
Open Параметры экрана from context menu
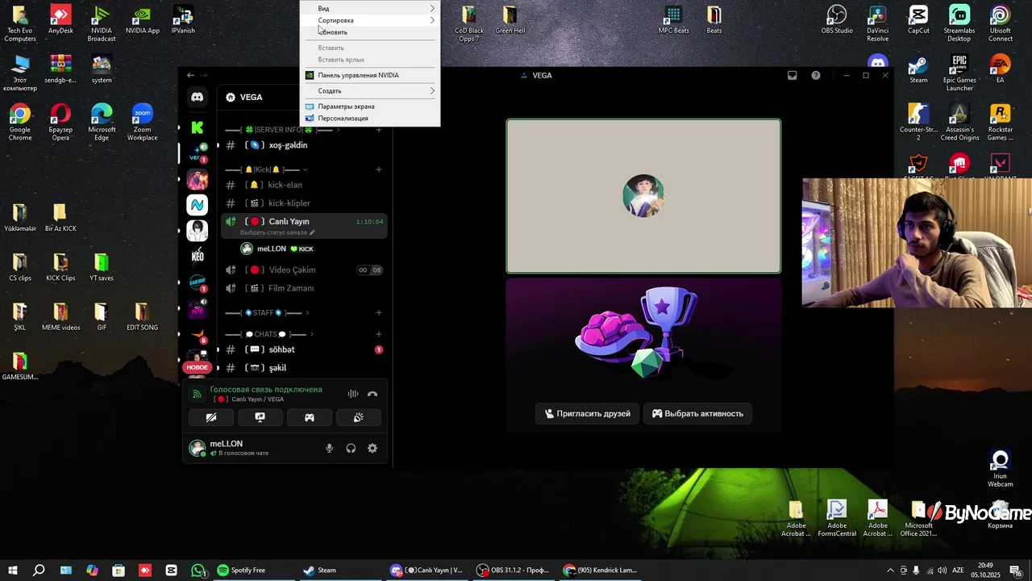point(370,107)
